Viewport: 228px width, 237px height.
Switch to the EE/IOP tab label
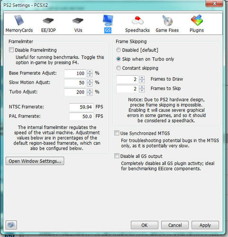tap(48, 30)
